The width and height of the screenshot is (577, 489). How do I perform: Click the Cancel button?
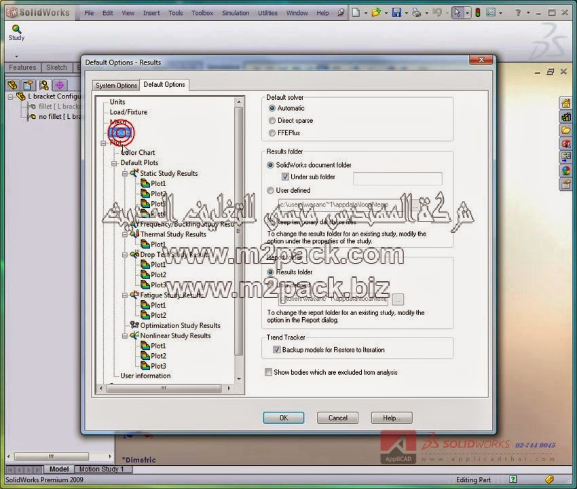(x=338, y=418)
